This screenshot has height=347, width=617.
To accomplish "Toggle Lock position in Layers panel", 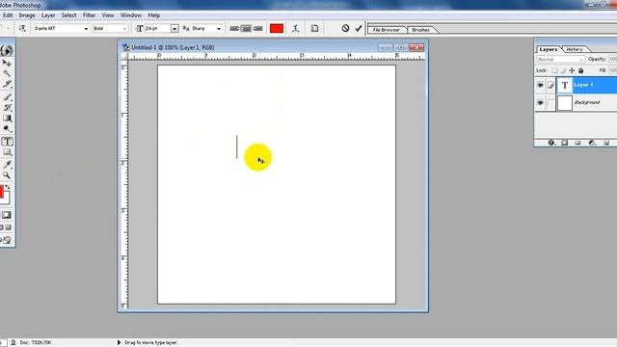I will [x=572, y=70].
